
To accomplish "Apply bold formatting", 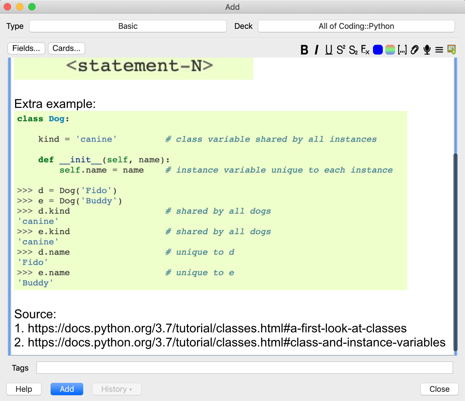I will tap(304, 50).
